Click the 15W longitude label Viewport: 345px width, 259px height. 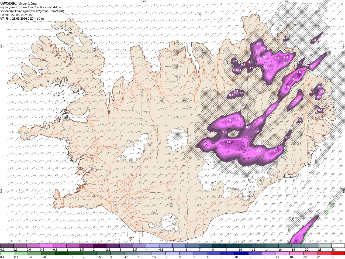285,1
